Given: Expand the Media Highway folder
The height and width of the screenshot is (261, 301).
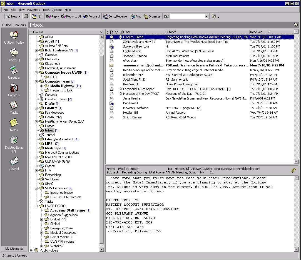Looking at the screenshot, I should (x=41, y=86).
